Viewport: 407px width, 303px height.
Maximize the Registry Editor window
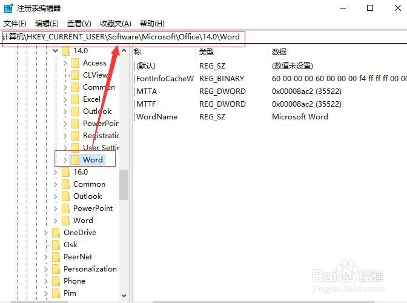(x=370, y=8)
